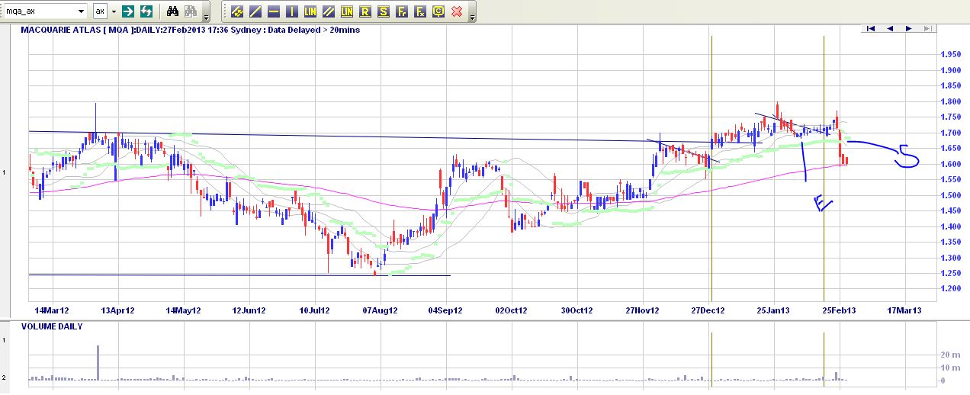Click the 20 m volume axis label
Viewport: 970px width, 395px height.
[950, 355]
